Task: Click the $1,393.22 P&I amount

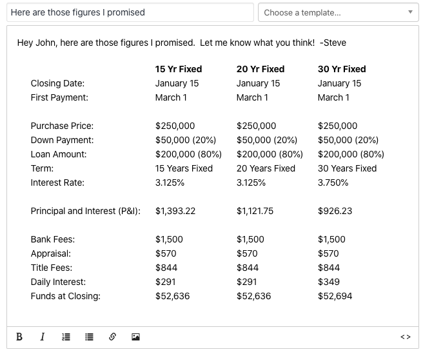Action: click(175, 211)
